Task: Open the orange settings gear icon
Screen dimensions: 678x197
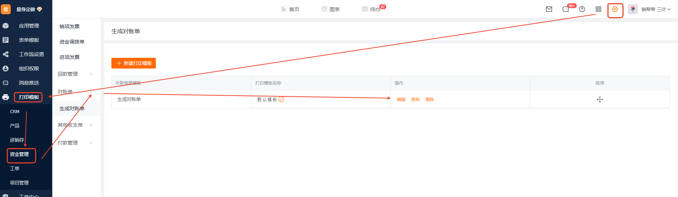Action: point(615,9)
